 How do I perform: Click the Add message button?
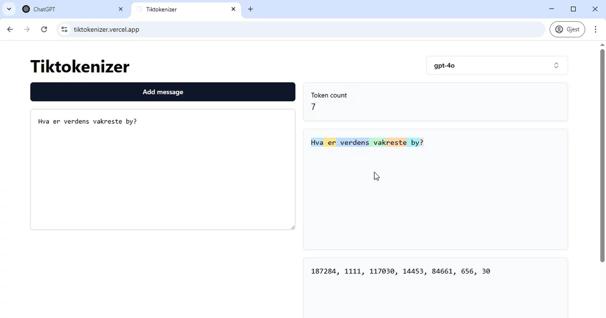click(x=163, y=92)
